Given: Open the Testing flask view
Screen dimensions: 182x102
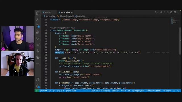Looking at the screenshot, I should click(38, 51).
